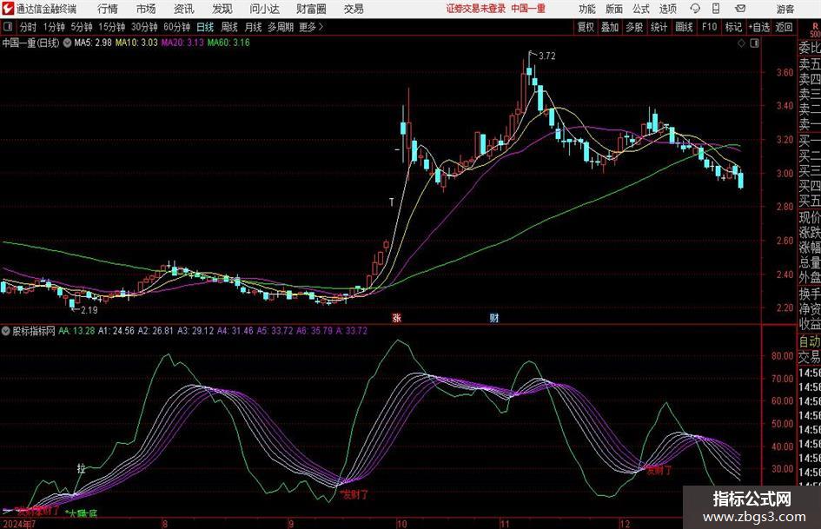Screen dimensions: 821x529
Task: Click the 换手 row in right panel
Action: 810,294
